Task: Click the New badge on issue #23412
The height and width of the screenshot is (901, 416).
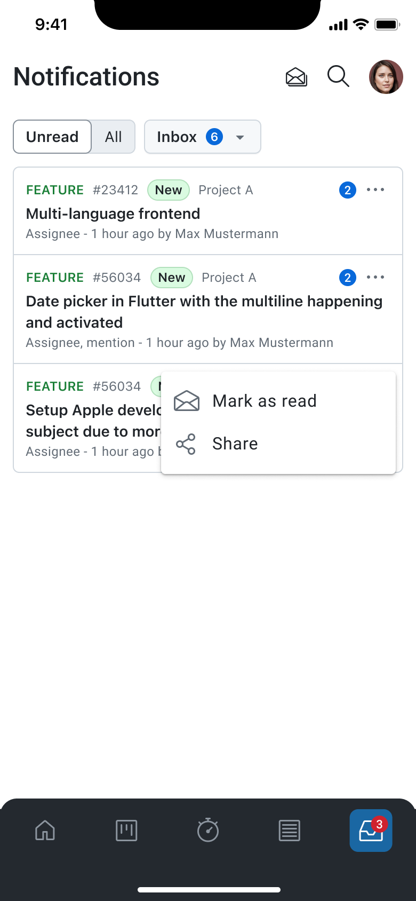Action: point(168,189)
